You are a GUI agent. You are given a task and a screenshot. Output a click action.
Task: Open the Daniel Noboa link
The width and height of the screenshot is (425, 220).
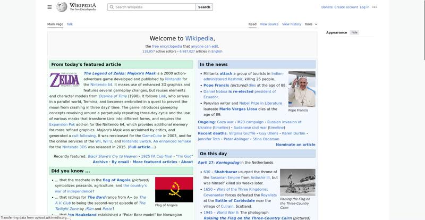click(x=216, y=91)
